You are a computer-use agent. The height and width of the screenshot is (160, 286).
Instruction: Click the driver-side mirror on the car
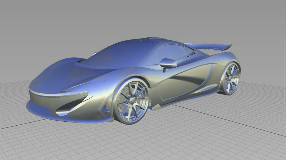click(x=168, y=63)
